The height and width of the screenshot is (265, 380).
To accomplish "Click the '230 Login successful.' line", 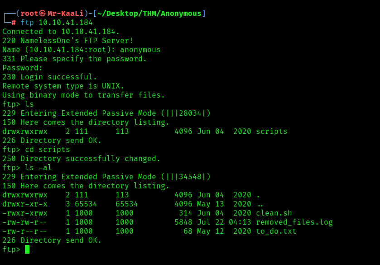I will 50,77.
